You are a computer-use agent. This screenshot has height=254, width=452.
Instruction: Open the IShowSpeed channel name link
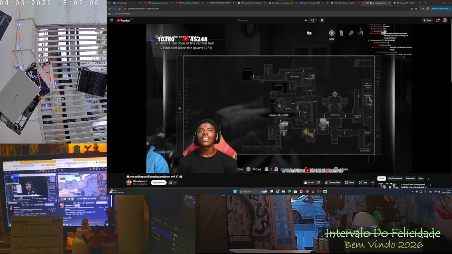(x=139, y=181)
